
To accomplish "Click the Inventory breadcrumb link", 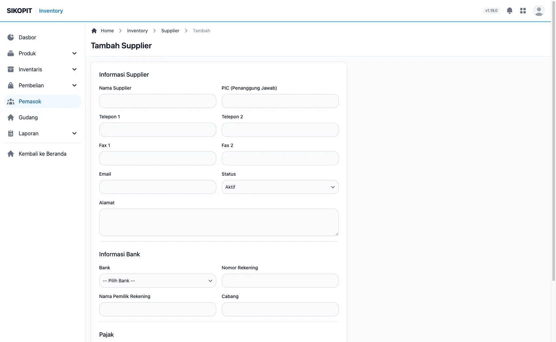I will point(137,31).
